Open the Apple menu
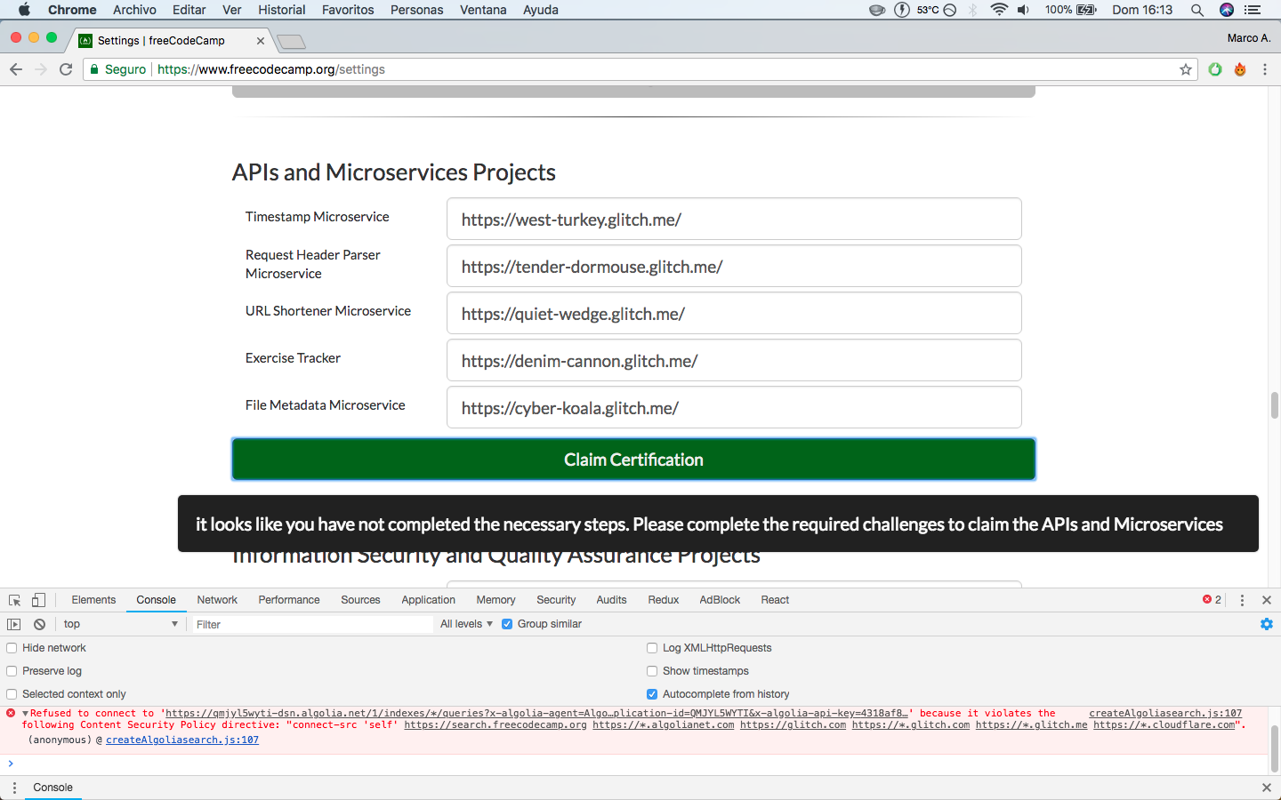The image size is (1281, 800). [x=24, y=10]
